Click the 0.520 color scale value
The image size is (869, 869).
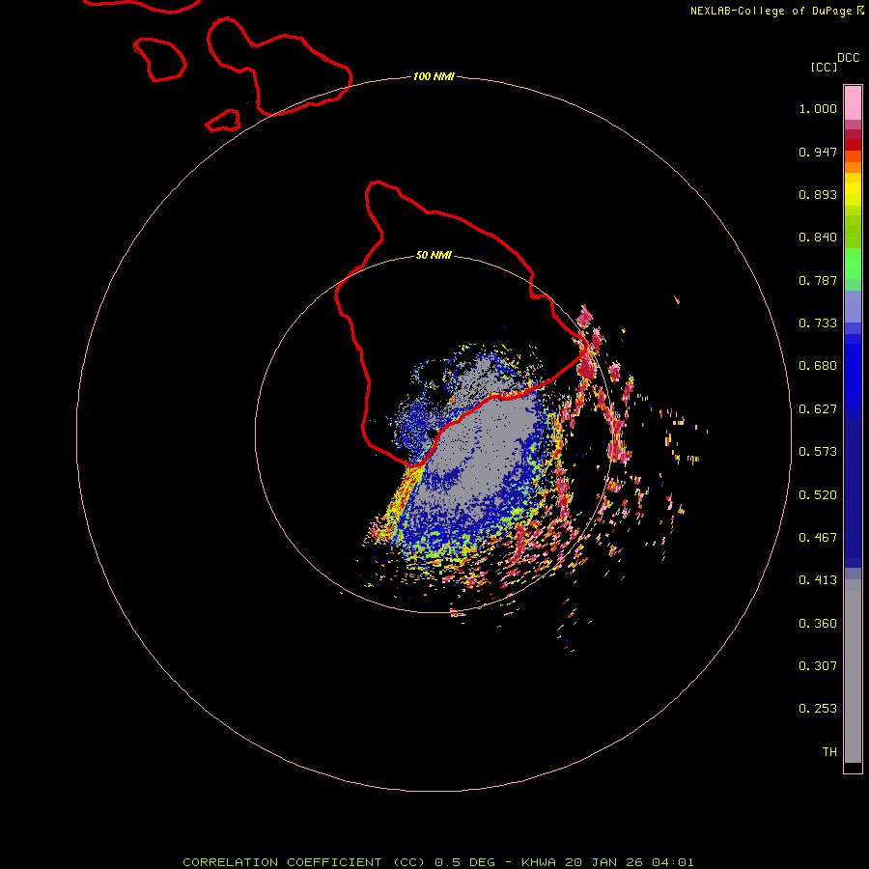point(818,495)
